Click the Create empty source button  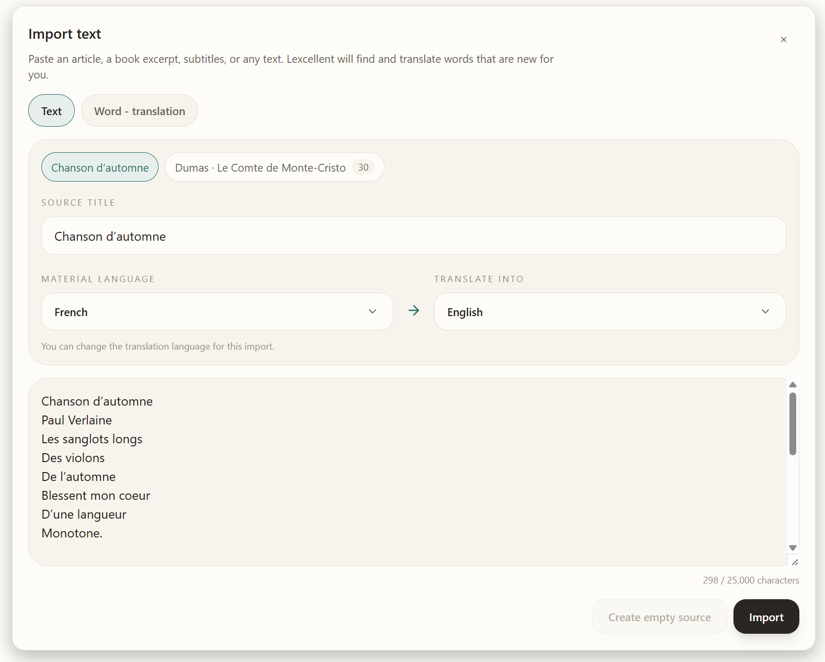pyautogui.click(x=659, y=617)
